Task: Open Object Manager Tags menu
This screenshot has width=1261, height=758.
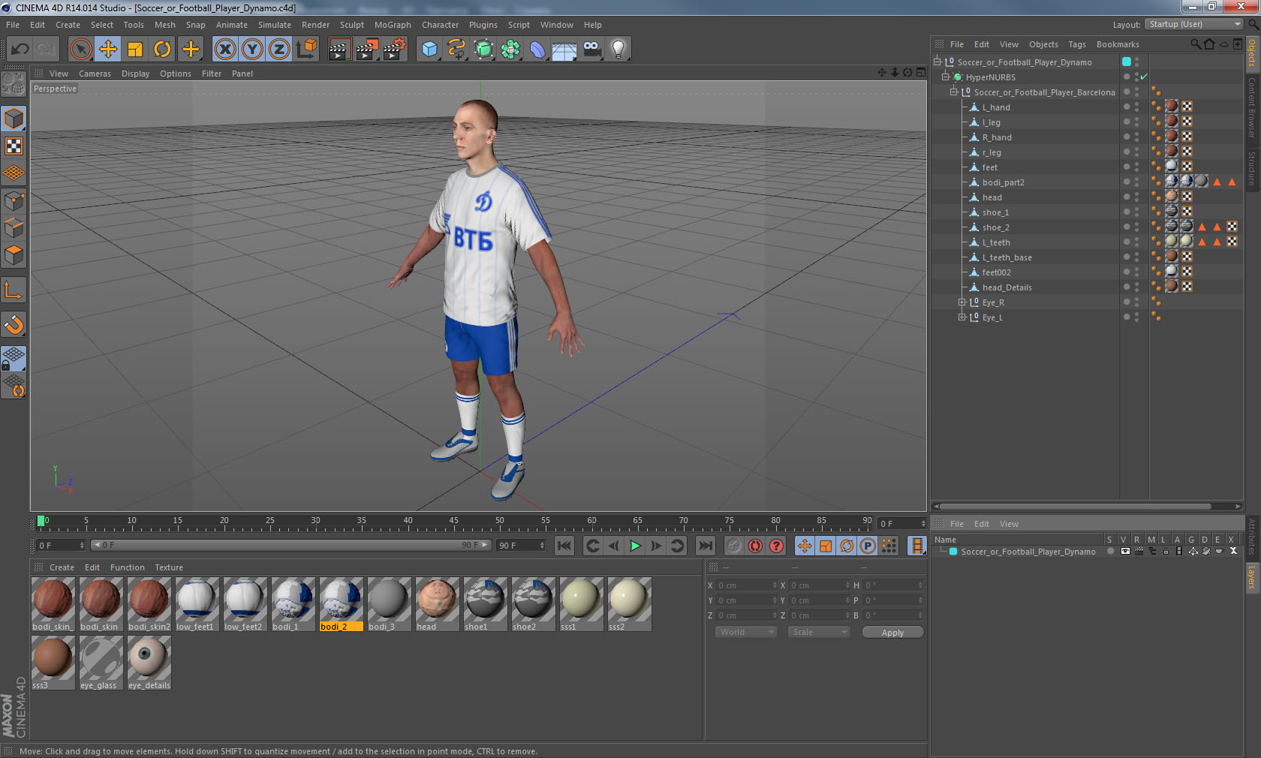Action: [1077, 44]
